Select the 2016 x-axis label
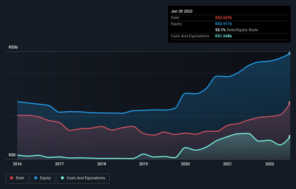Screen dimensions: 296x189 17,164
